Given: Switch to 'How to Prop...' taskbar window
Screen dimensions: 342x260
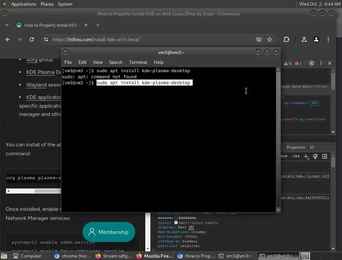Looking at the screenshot, I should pyautogui.click(x=196, y=256).
